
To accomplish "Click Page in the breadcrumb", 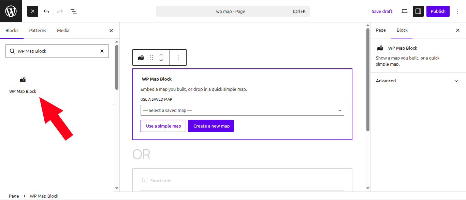I will pyautogui.click(x=14, y=196).
